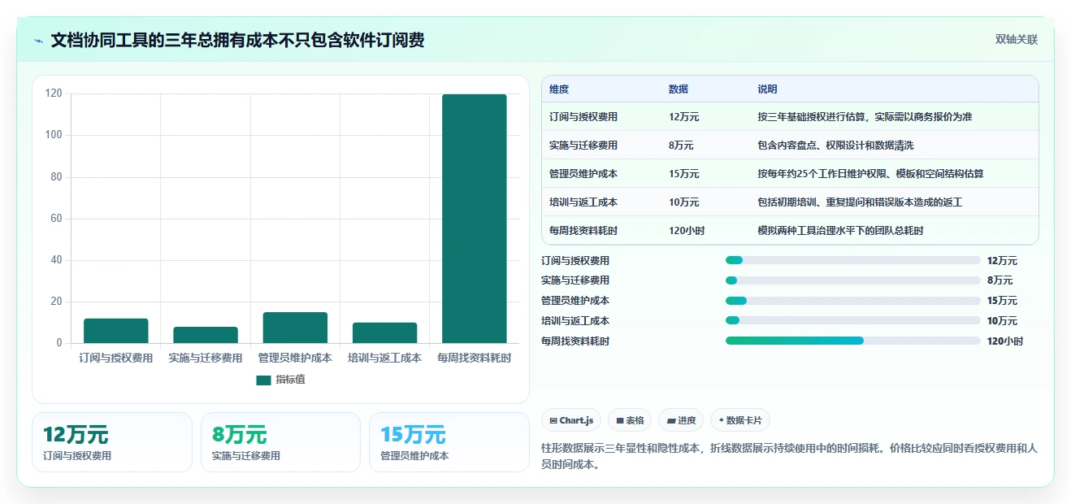Viewport: 1071px width, 504px height.
Task: Click the 8万元 value in the table
Action: tap(681, 146)
